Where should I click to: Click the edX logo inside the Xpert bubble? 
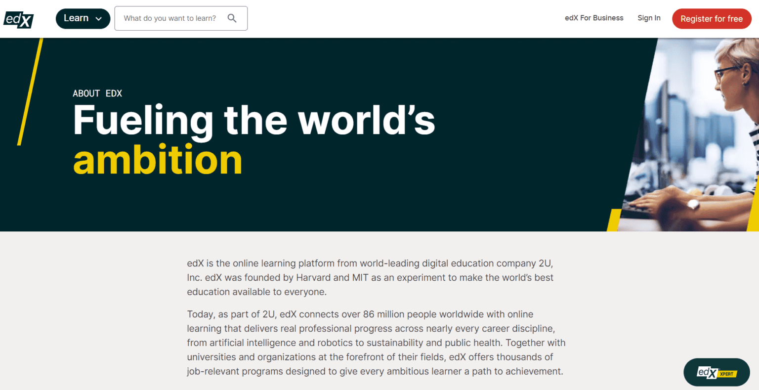[708, 372]
